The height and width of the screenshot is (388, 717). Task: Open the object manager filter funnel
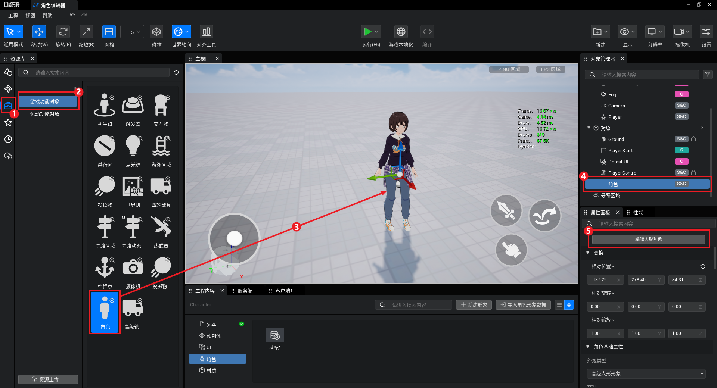click(708, 75)
